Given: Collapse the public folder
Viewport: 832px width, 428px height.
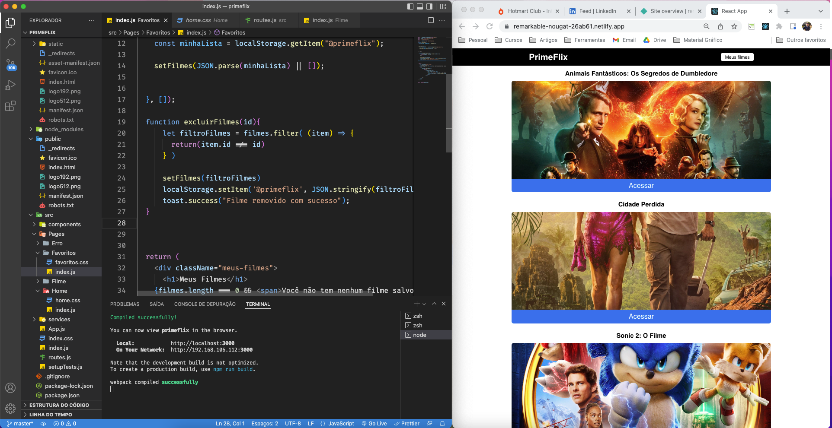Looking at the screenshot, I should [x=61, y=139].
